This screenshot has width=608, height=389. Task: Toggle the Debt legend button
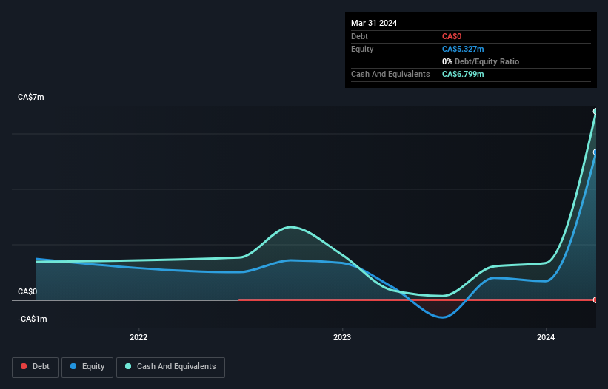36,367
